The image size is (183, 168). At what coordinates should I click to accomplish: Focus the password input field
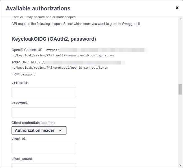click(44, 112)
